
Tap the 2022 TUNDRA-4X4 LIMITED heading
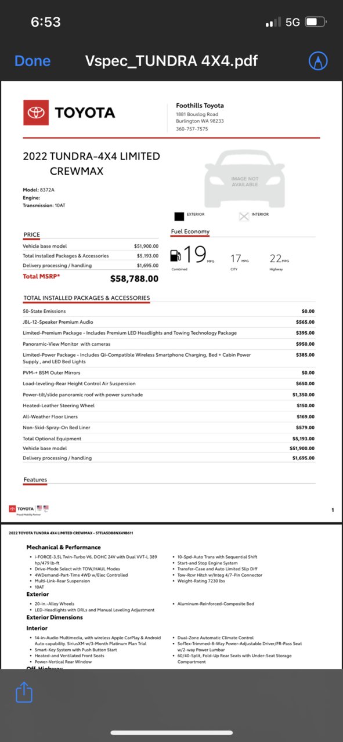coord(91,156)
